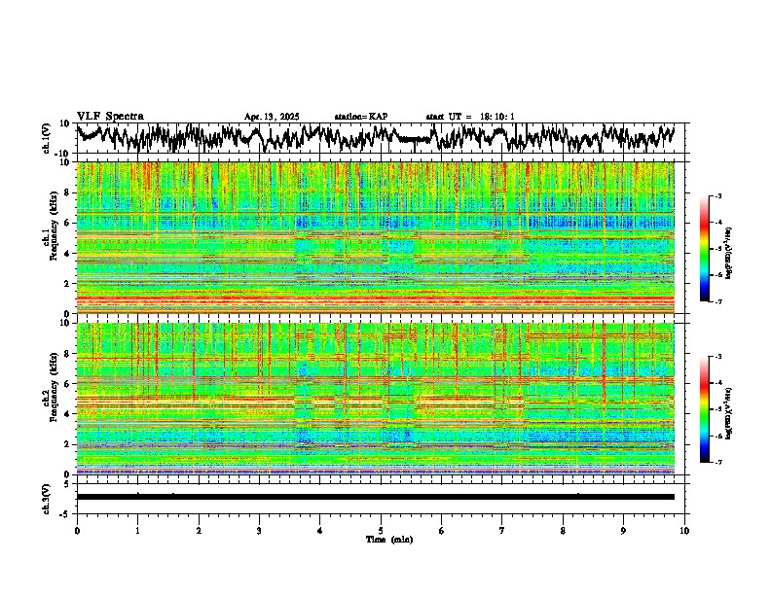Click the ch.2 frequency tick label "8"
Viewport: 771px width, 595px height.
point(67,354)
